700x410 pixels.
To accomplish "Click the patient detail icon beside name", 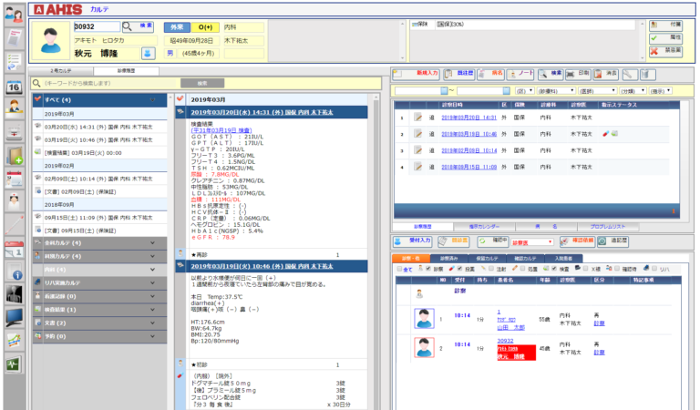I will tap(148, 54).
